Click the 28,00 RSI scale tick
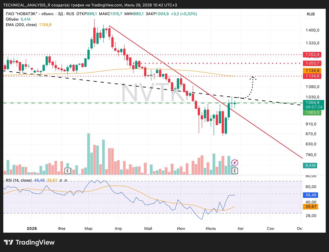Viewport: 329px width, 252px height. coord(311,215)
